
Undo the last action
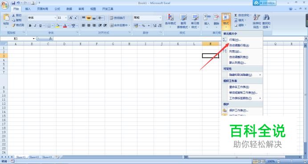coord(18,3)
